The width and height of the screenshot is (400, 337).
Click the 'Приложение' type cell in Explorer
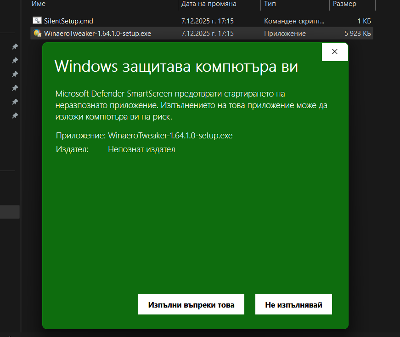[x=285, y=34]
